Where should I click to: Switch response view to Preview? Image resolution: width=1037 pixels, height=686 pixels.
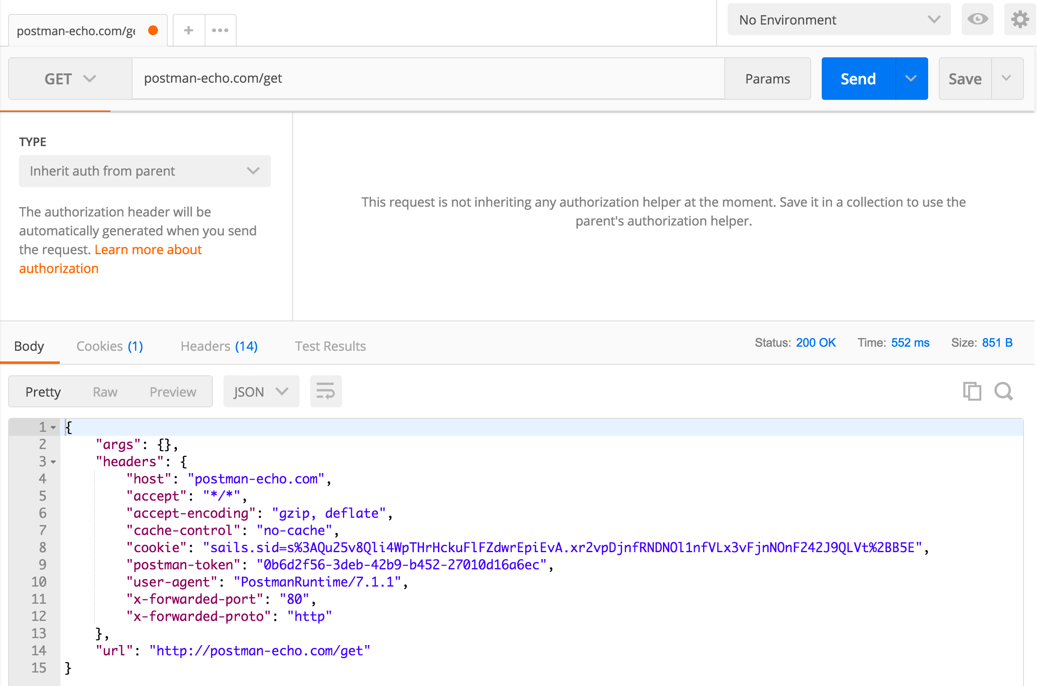pos(173,392)
